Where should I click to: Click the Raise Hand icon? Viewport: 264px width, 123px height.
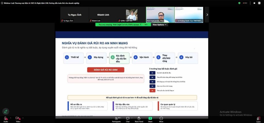click(x=139, y=118)
